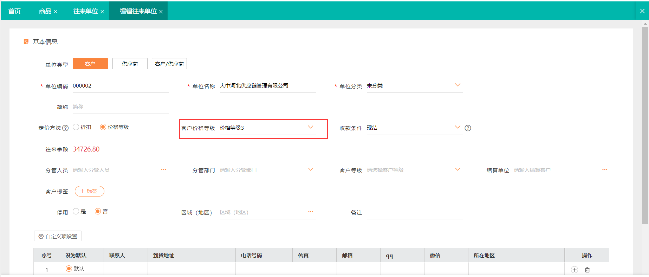Select the 编辑往来单位 tab
649x277 pixels.
pos(138,11)
